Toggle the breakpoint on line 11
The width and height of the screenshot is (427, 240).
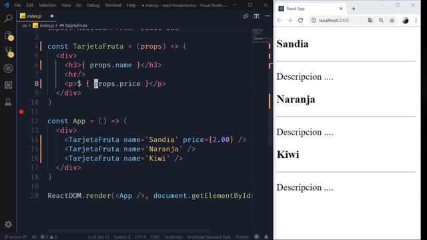[21, 111]
